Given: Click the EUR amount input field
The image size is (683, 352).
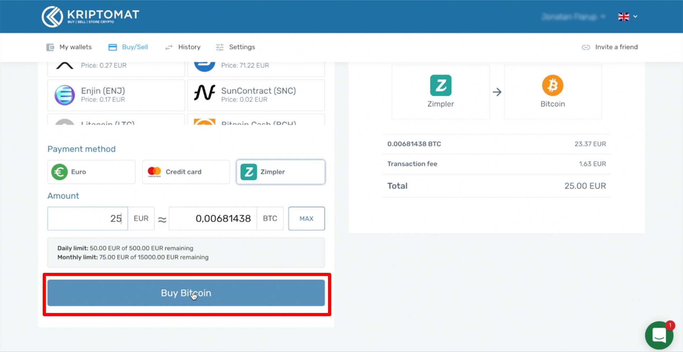Looking at the screenshot, I should pyautogui.click(x=88, y=219).
